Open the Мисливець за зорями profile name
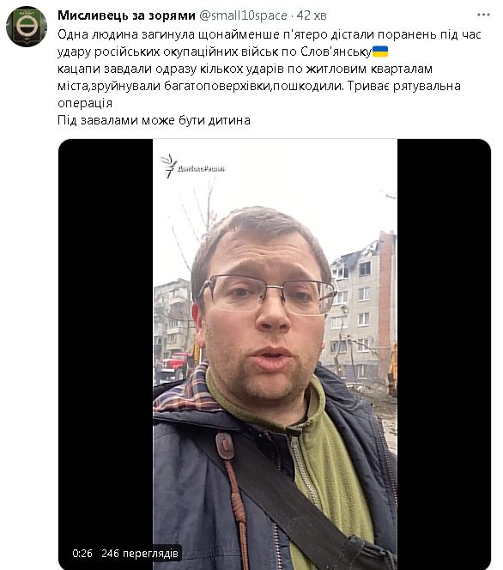503x570 pixels. [126, 15]
